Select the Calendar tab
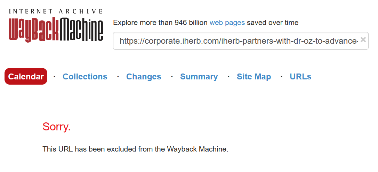The height and width of the screenshot is (172, 378). [26, 77]
